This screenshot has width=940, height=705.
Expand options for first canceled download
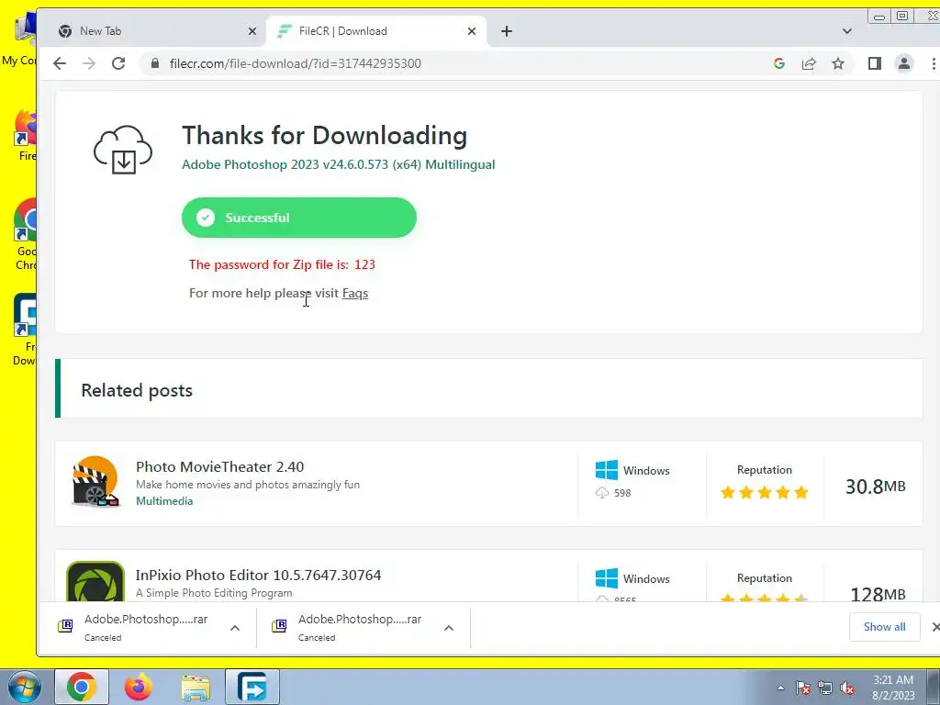click(235, 628)
